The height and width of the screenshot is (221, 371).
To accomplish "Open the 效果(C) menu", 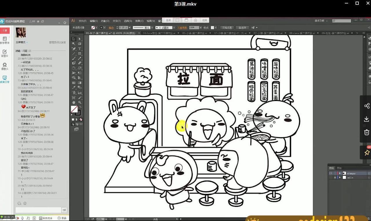I will pos(139,21).
